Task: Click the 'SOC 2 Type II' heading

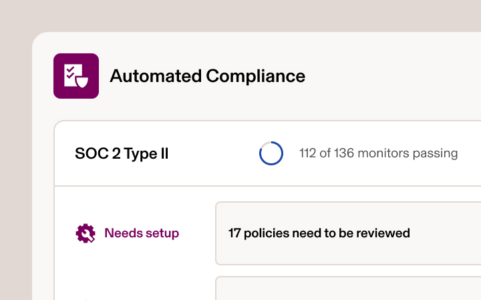Action: pyautogui.click(x=122, y=153)
